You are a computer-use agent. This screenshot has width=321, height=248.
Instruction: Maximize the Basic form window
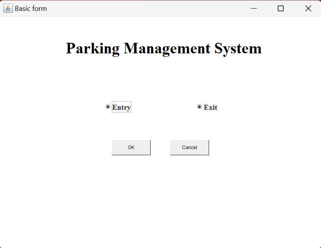pyautogui.click(x=280, y=9)
